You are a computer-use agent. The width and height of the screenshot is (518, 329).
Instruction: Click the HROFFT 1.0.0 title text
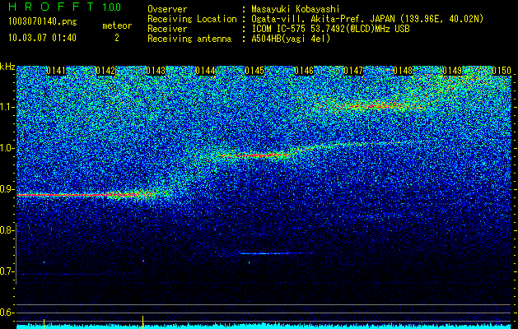[x=64, y=7]
